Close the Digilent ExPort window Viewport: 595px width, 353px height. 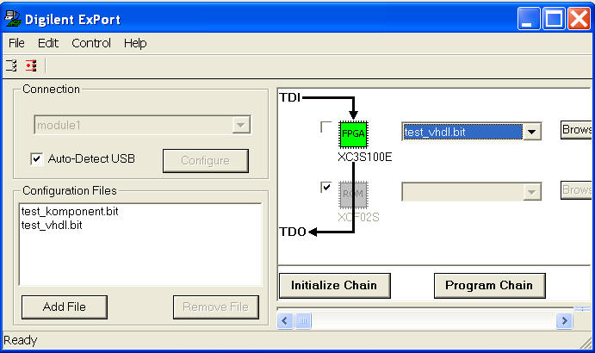coord(579,18)
